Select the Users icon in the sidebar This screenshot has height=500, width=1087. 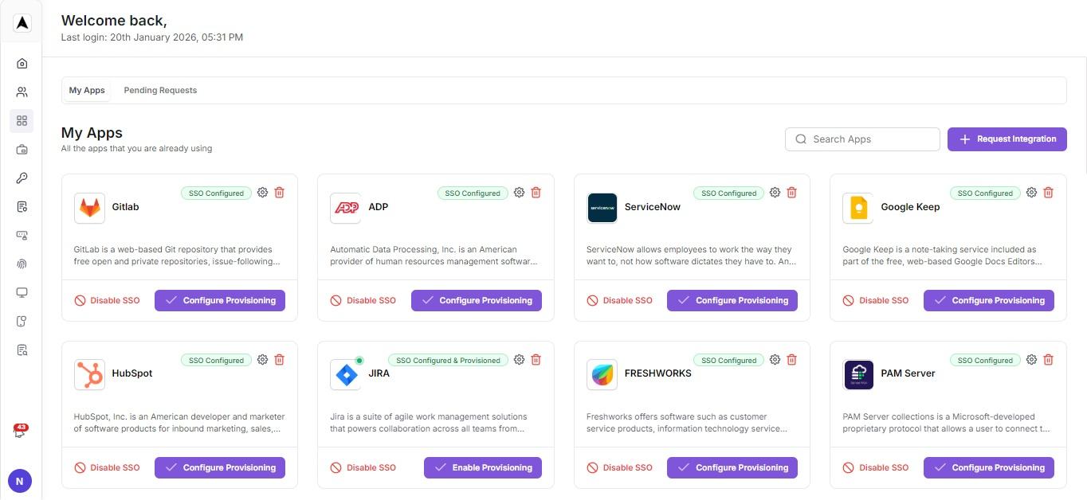pos(22,92)
